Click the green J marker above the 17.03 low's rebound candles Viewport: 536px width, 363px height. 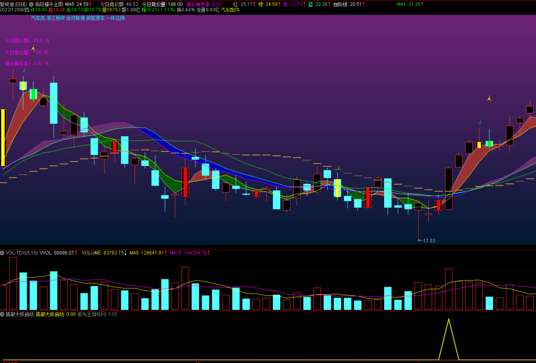point(480,122)
